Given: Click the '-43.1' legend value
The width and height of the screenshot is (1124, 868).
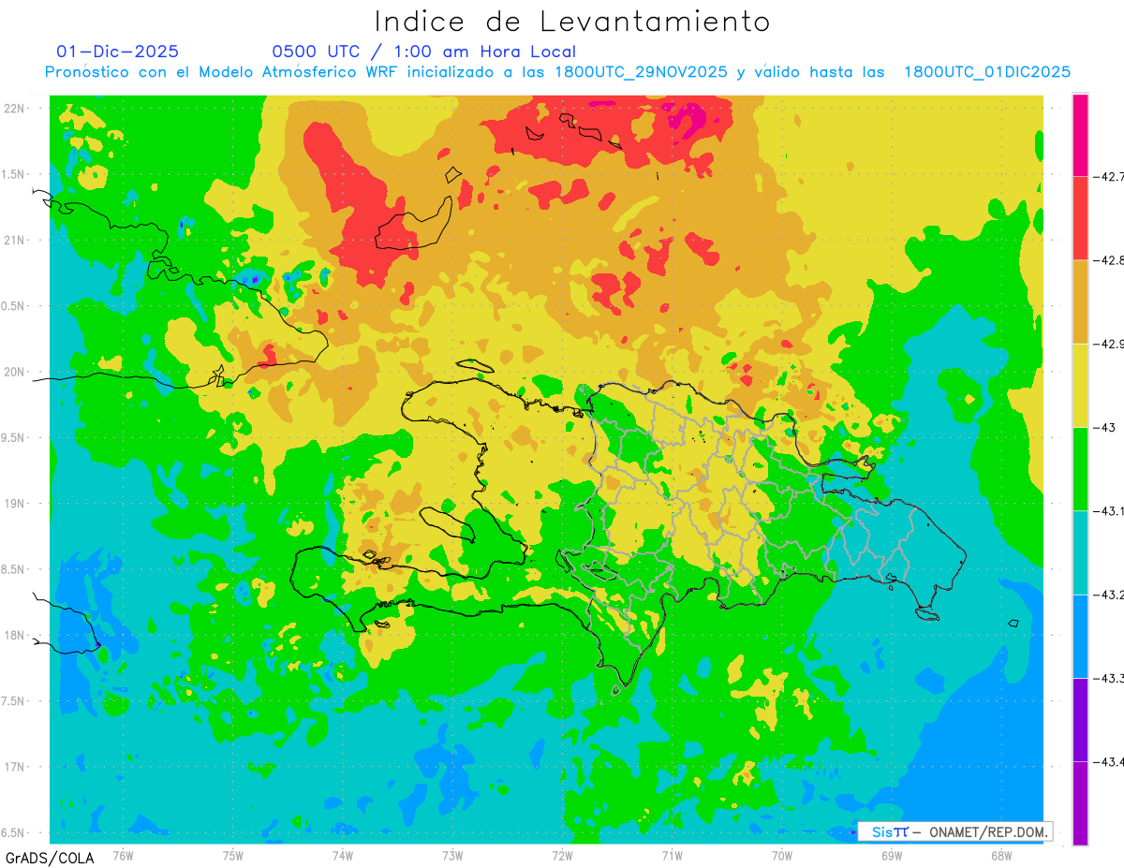Looking at the screenshot, I should point(1109,511).
